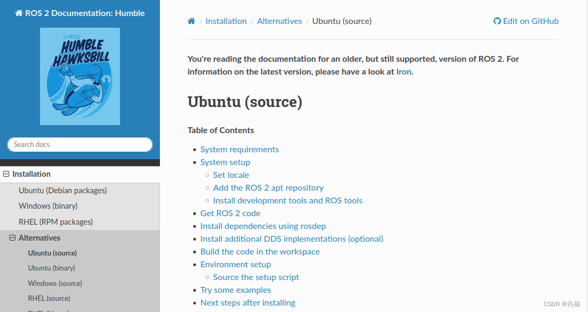
Task: Jump to Get ROS 2 code section
Action: pos(230,213)
